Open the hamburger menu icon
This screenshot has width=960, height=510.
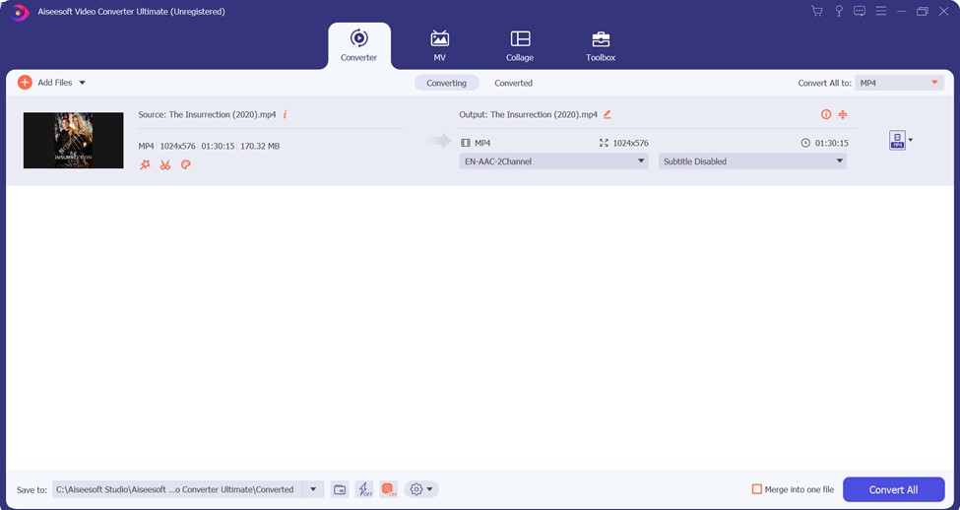click(x=881, y=11)
